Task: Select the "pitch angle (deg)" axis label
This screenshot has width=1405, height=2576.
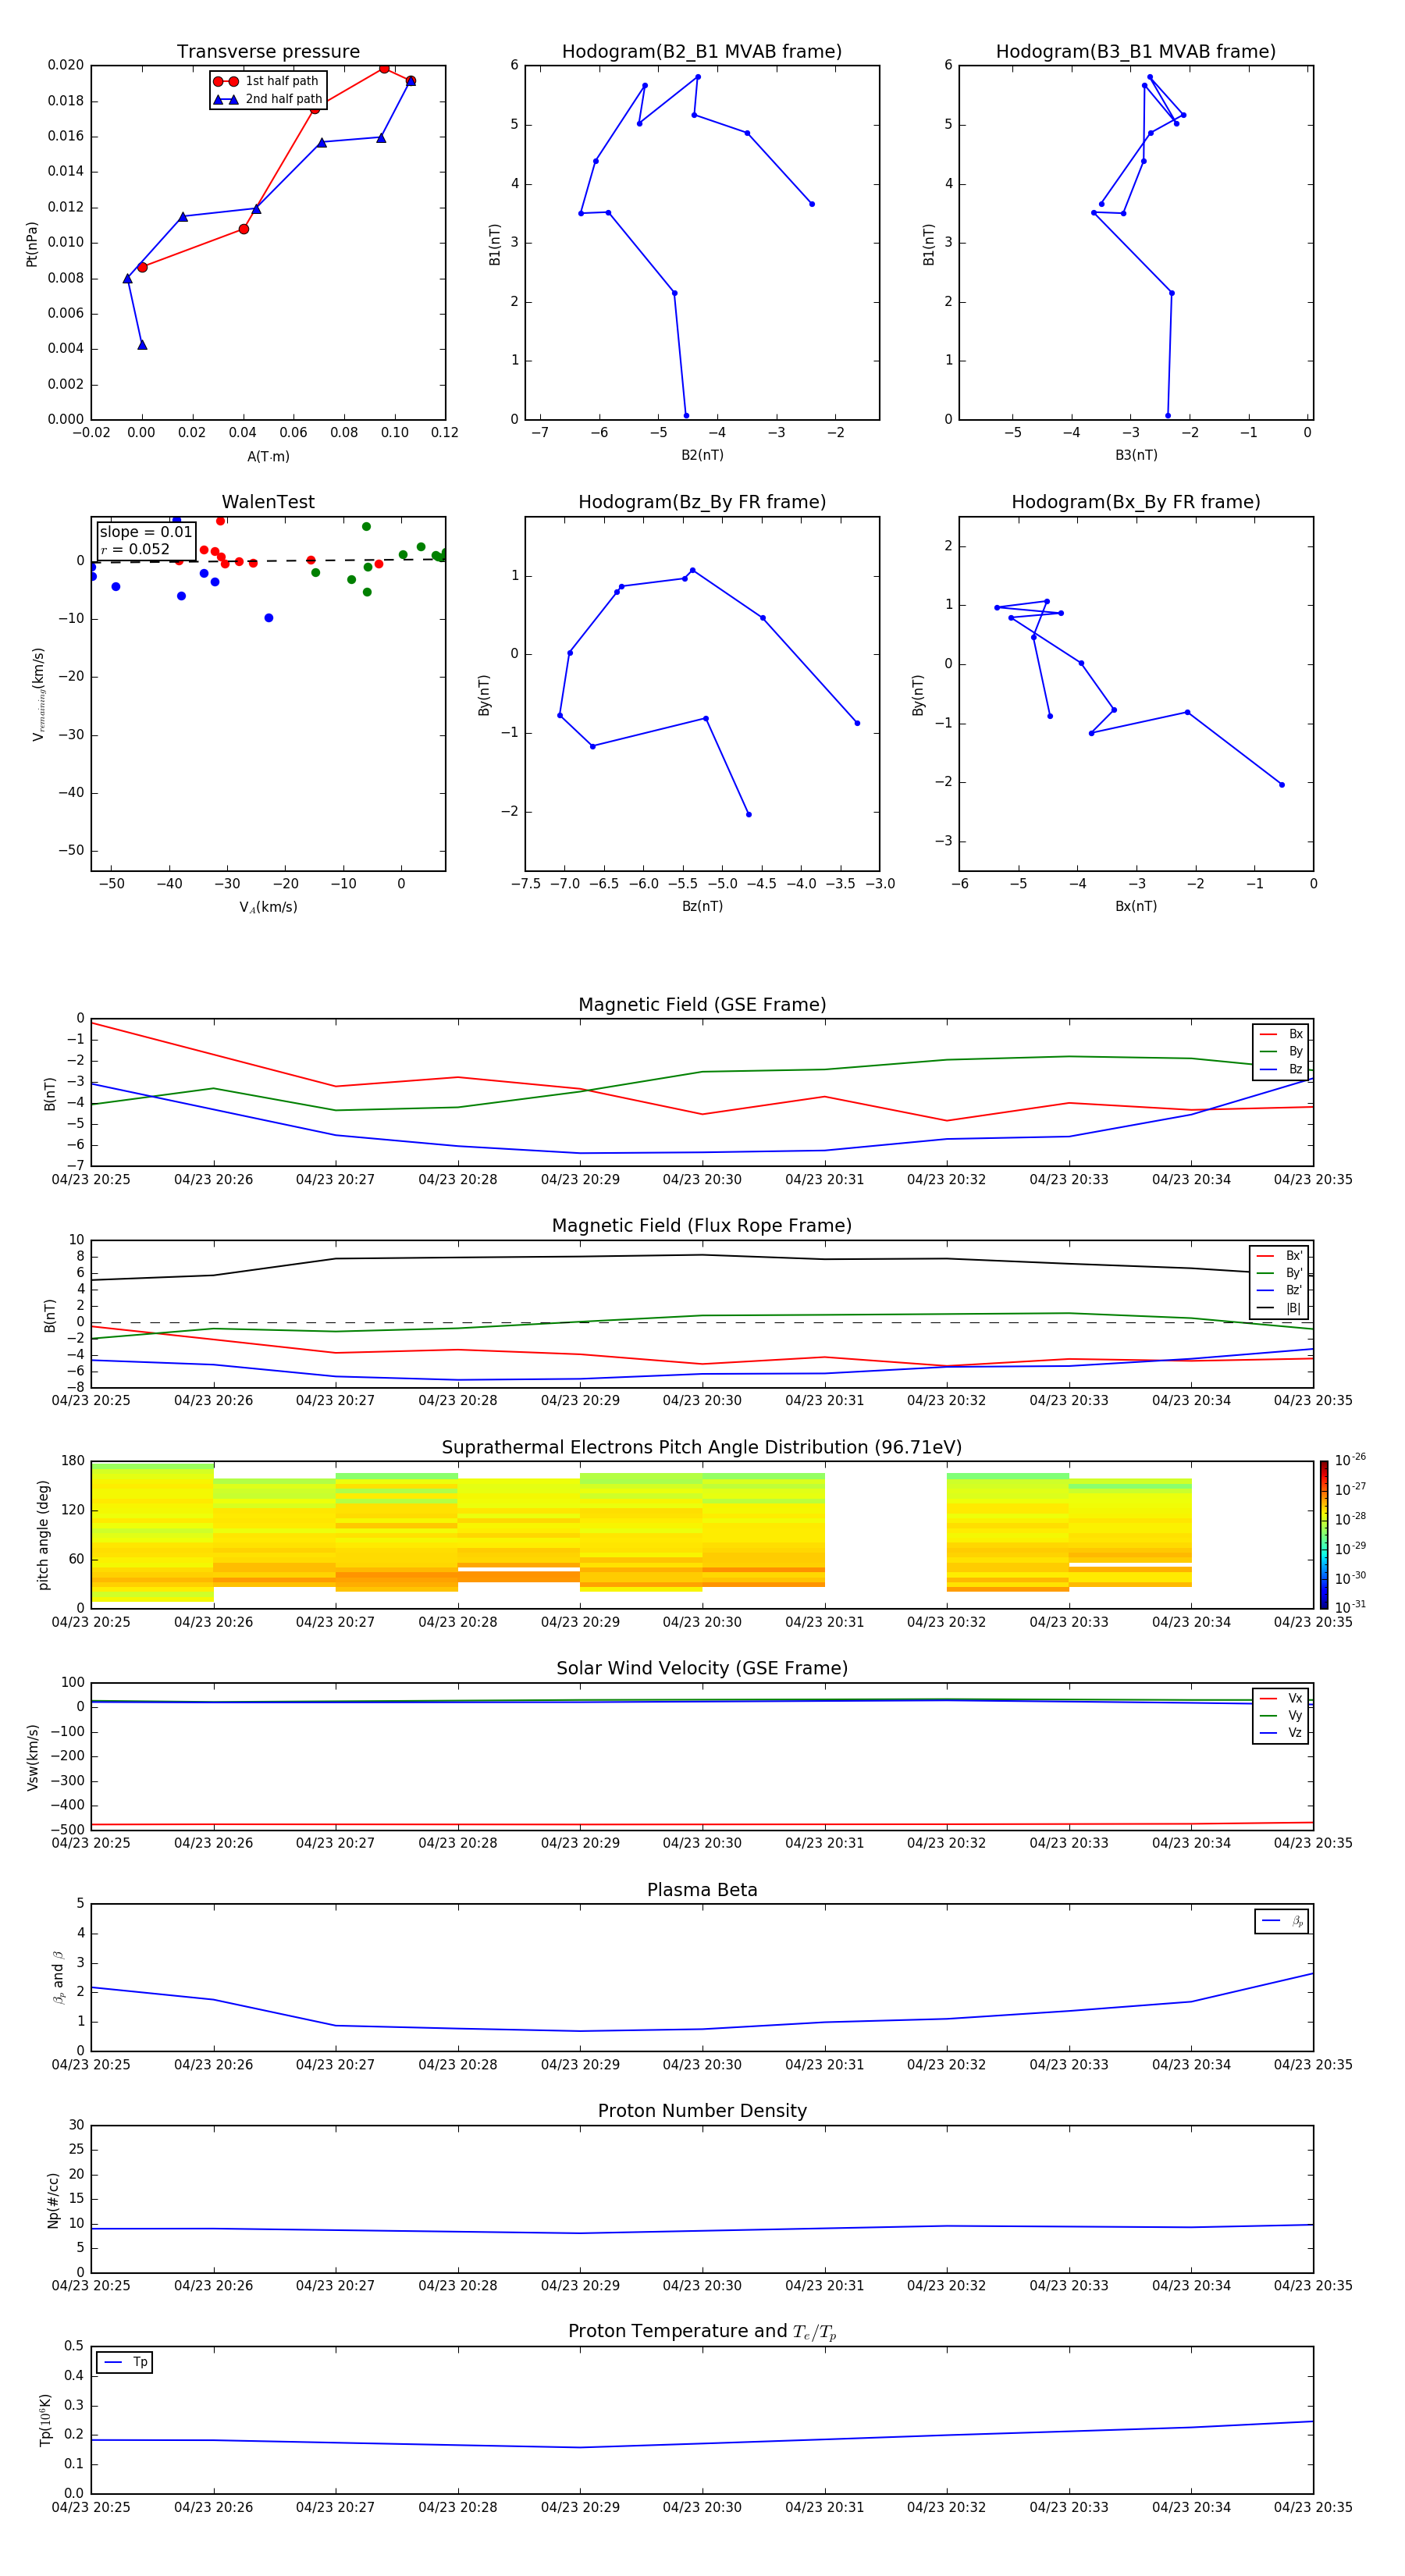Action: (x=43, y=1535)
